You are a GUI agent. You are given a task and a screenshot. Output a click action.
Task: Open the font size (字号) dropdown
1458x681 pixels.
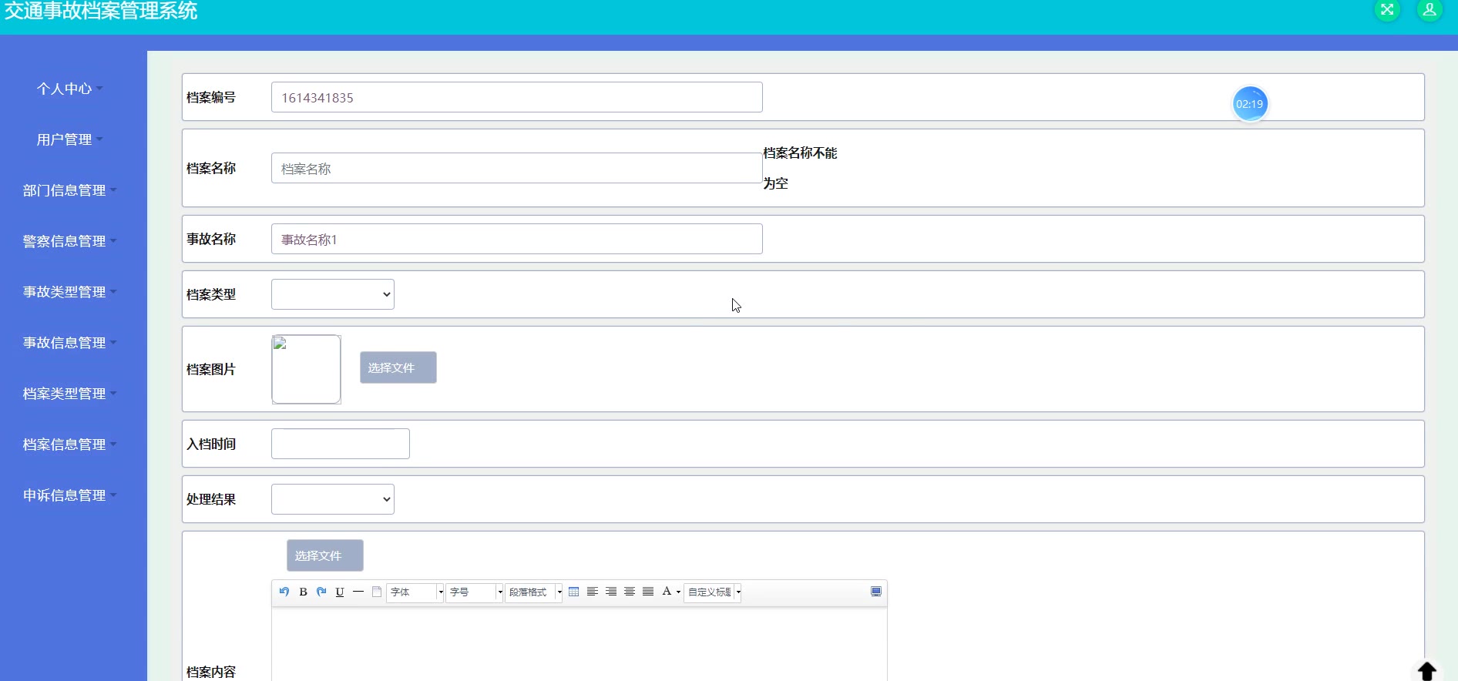point(475,592)
